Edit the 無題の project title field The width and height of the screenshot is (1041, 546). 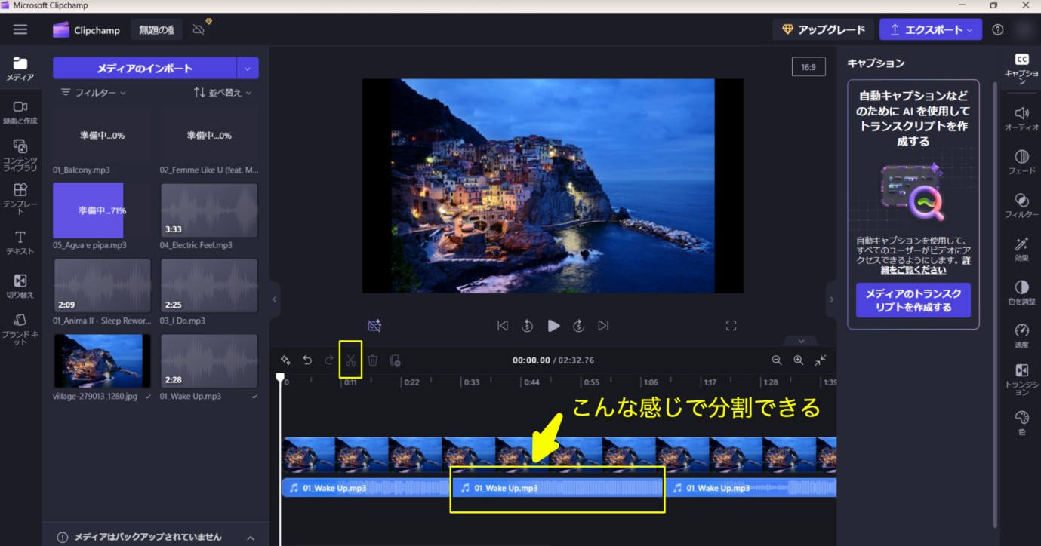tap(157, 30)
